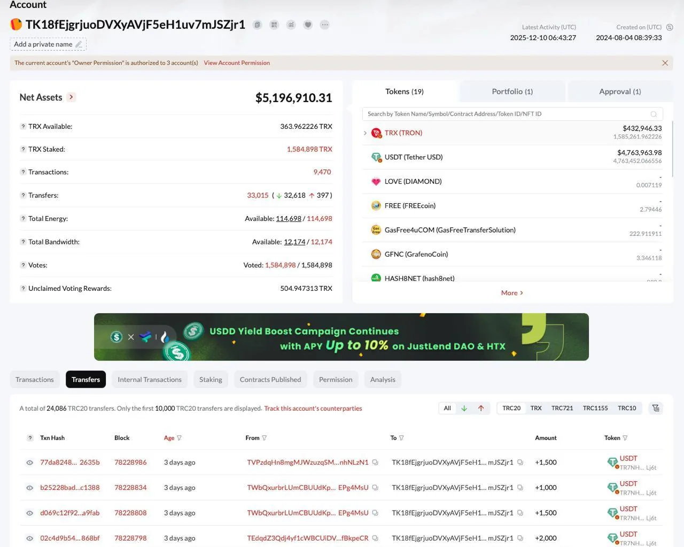Image resolution: width=684 pixels, height=547 pixels.
Task: Click More to show all tokens
Action: [512, 293]
